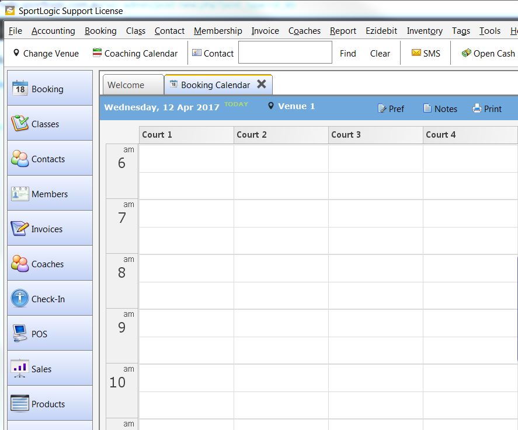Open the Report menu
The image size is (518, 430).
point(343,31)
